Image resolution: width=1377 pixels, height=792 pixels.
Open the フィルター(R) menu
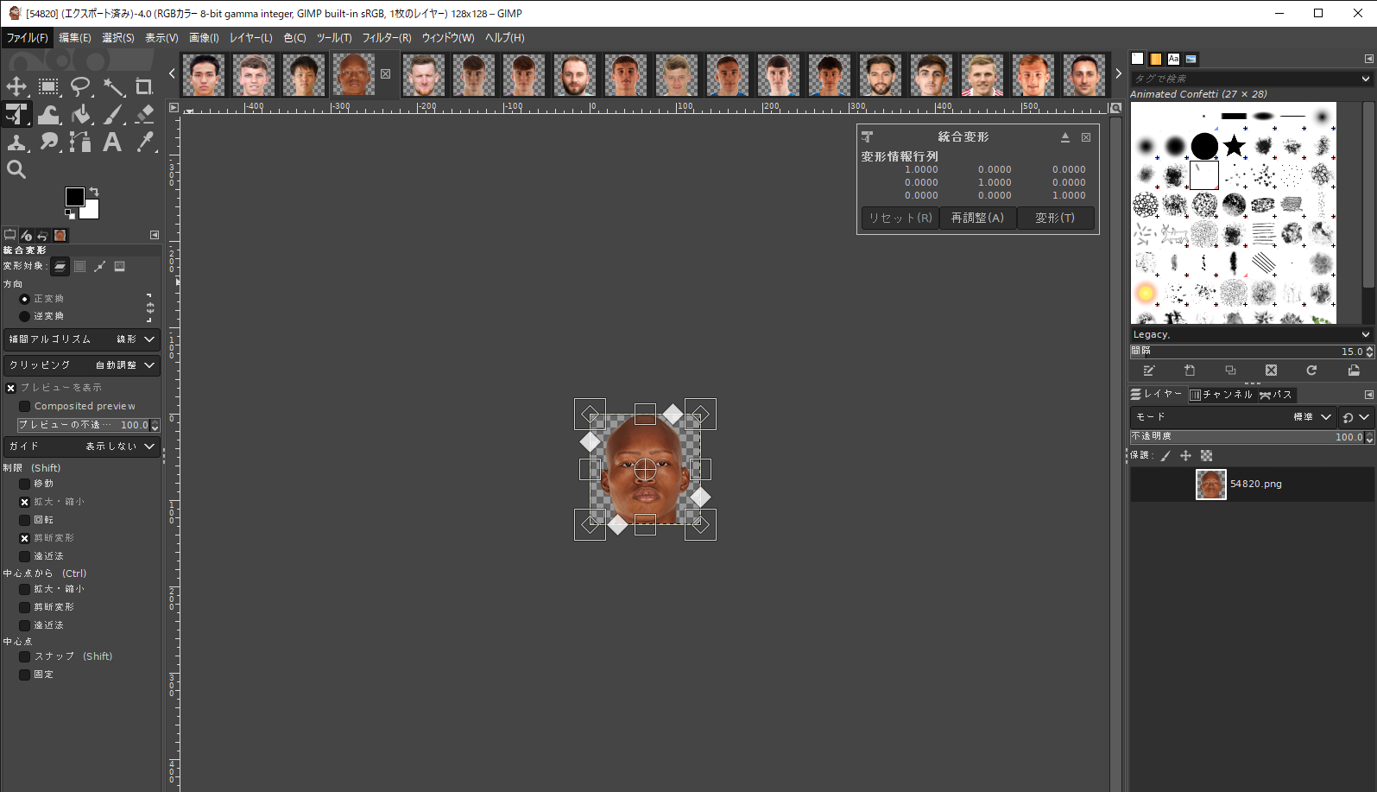(386, 38)
